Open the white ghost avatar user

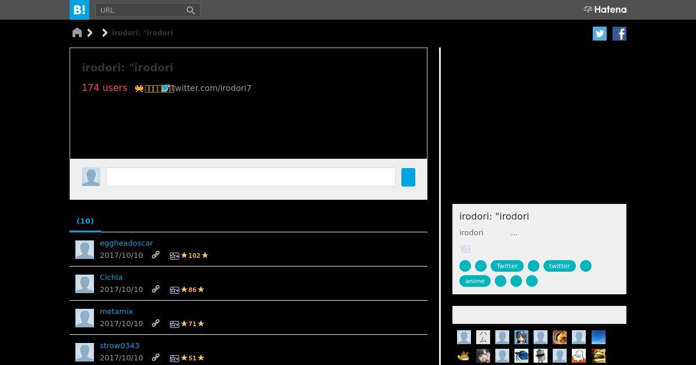579,356
